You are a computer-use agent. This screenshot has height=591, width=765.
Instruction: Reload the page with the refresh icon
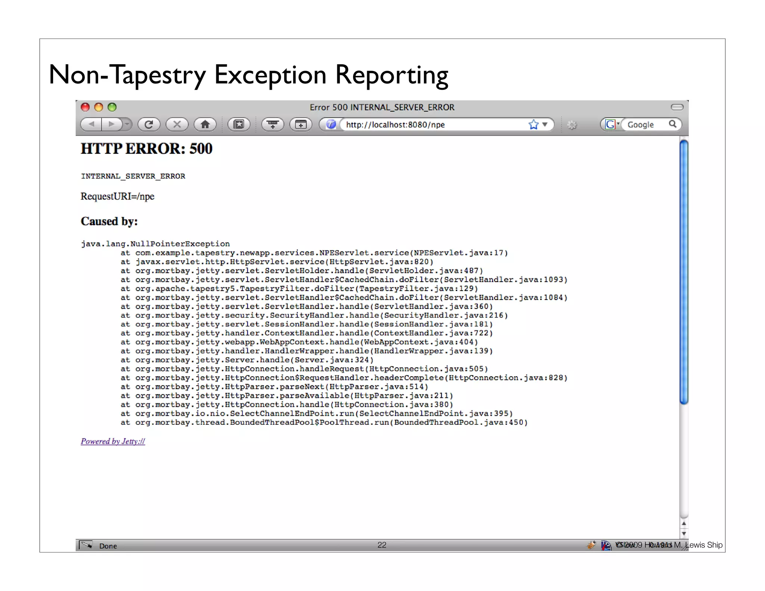(x=149, y=124)
